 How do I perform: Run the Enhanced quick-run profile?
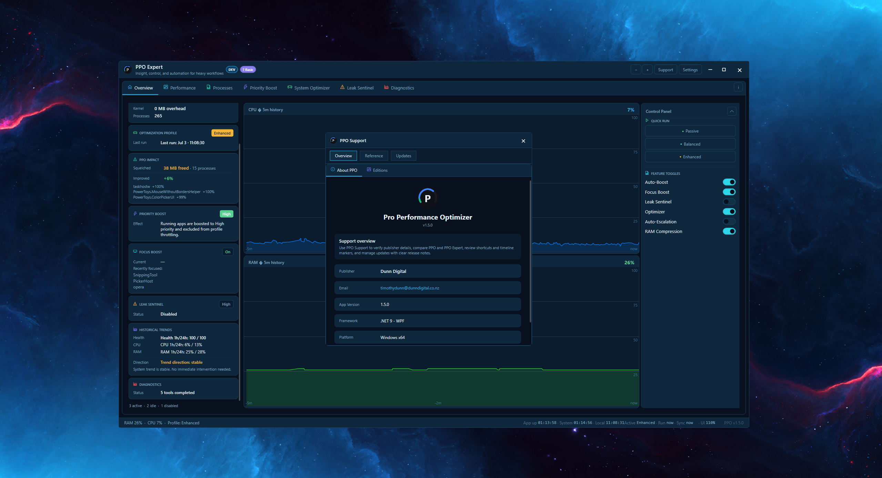tap(690, 157)
